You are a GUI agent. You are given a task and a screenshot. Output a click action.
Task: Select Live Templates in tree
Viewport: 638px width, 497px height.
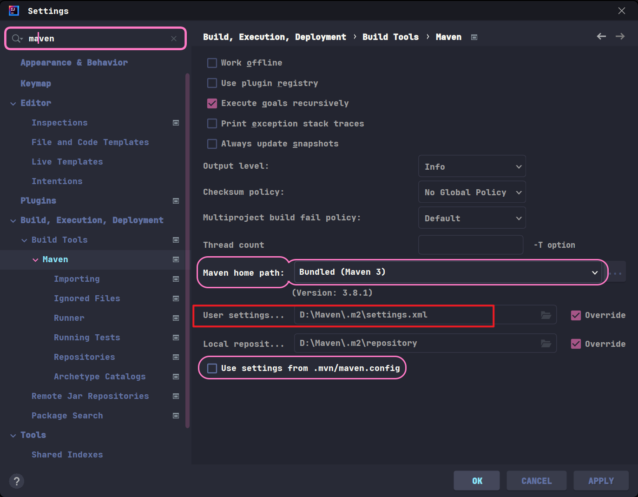pyautogui.click(x=67, y=162)
